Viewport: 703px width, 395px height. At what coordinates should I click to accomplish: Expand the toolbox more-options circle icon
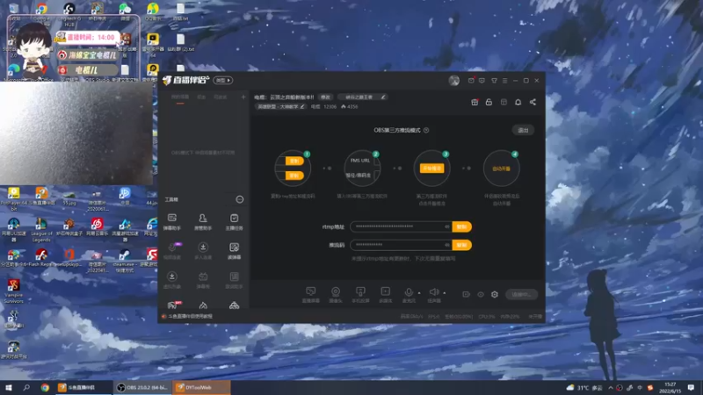pyautogui.click(x=240, y=199)
